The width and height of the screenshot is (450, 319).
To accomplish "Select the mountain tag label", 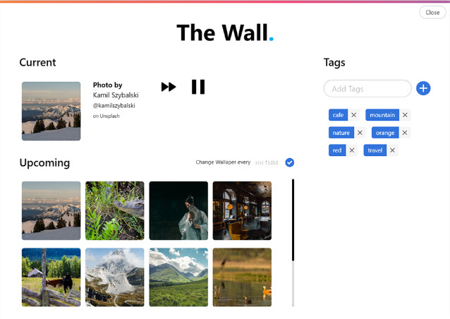I will click(x=382, y=115).
